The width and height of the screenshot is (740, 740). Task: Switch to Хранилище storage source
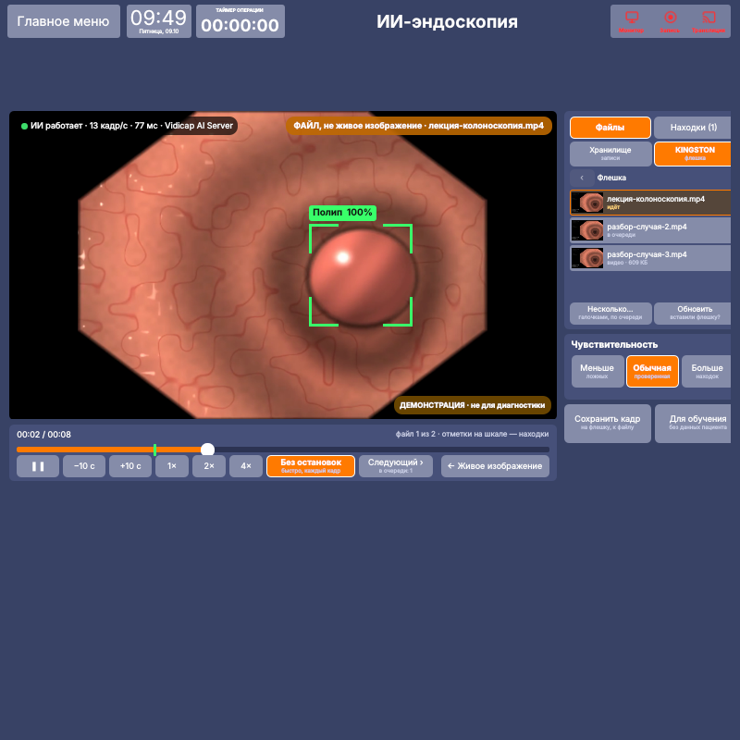pyautogui.click(x=610, y=154)
